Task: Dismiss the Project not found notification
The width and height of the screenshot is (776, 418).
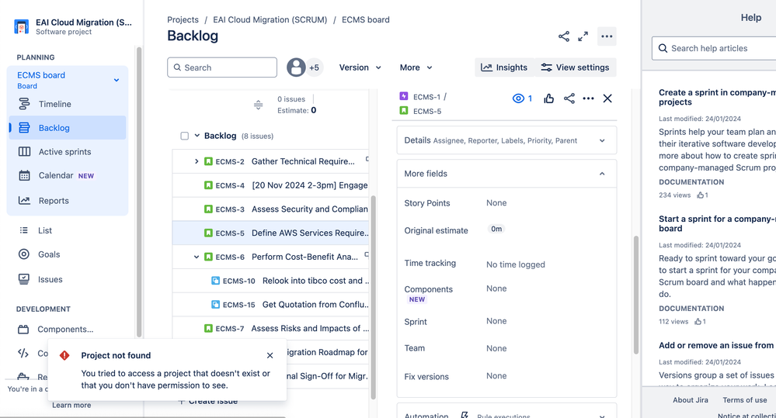Action: (270, 355)
